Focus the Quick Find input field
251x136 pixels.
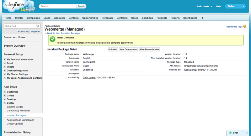[x=22, y=26]
